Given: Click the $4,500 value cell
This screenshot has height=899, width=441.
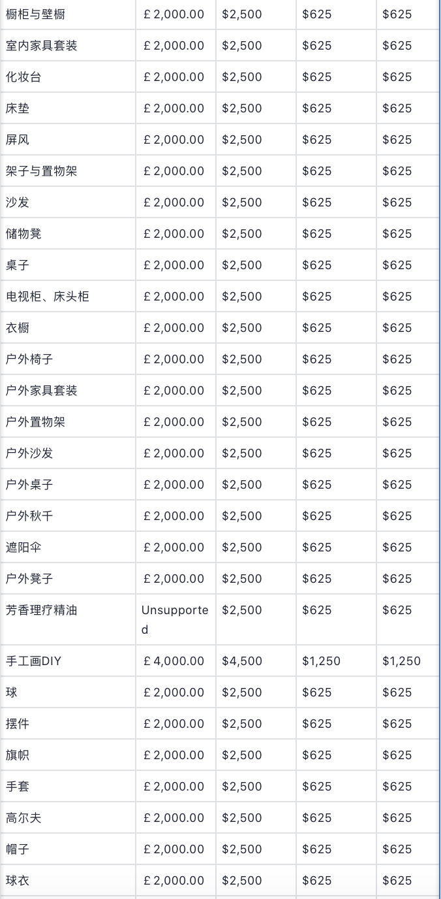Looking at the screenshot, I should coord(242,661).
